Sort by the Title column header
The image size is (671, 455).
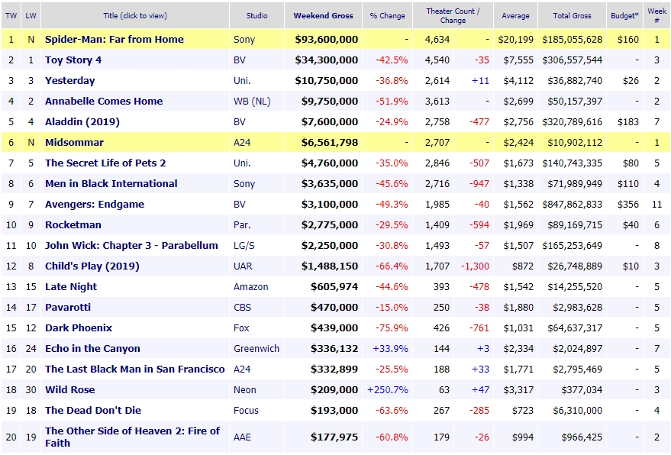tap(135, 15)
